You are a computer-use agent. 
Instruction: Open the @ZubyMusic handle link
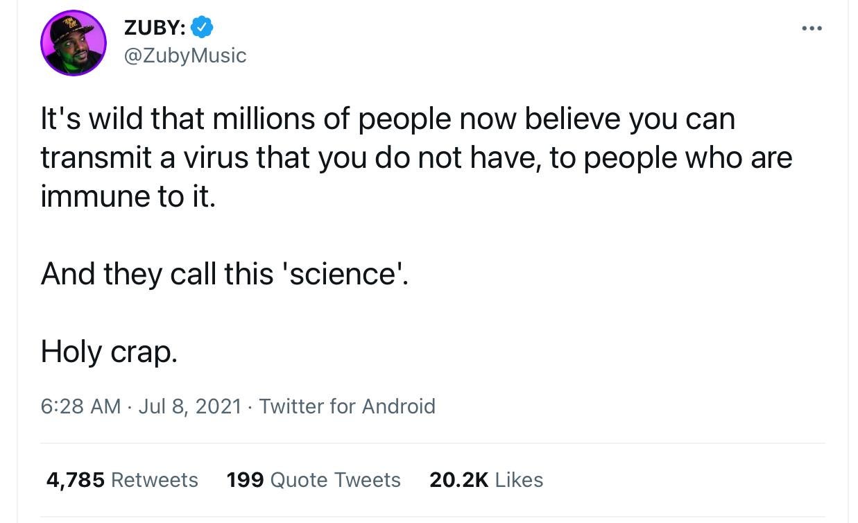185,55
